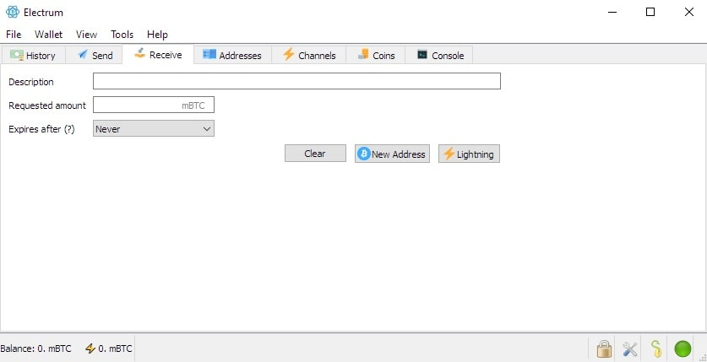Click the padlock password icon in status bar
This screenshot has height=362, width=707.
(604, 348)
